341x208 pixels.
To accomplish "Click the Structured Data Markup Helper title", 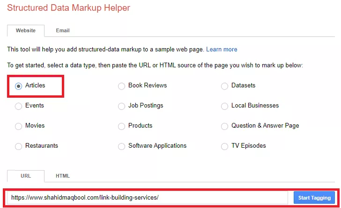I will click(68, 8).
